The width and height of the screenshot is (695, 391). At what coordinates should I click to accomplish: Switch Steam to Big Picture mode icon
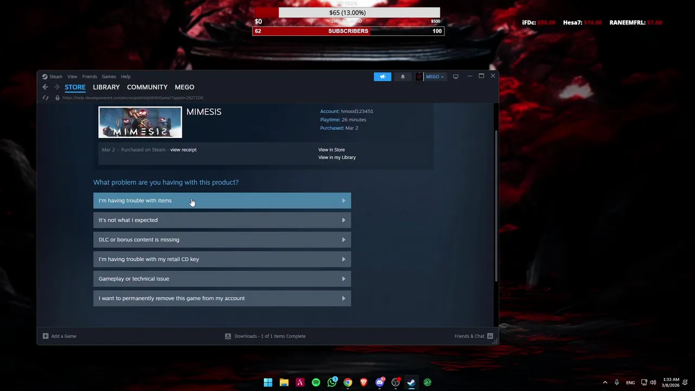point(456,77)
